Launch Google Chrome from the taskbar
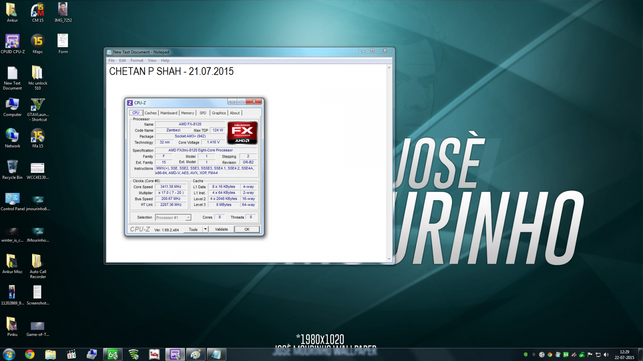 (x=30, y=354)
